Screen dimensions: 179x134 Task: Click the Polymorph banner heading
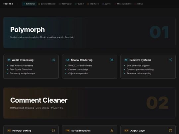coord(28,30)
